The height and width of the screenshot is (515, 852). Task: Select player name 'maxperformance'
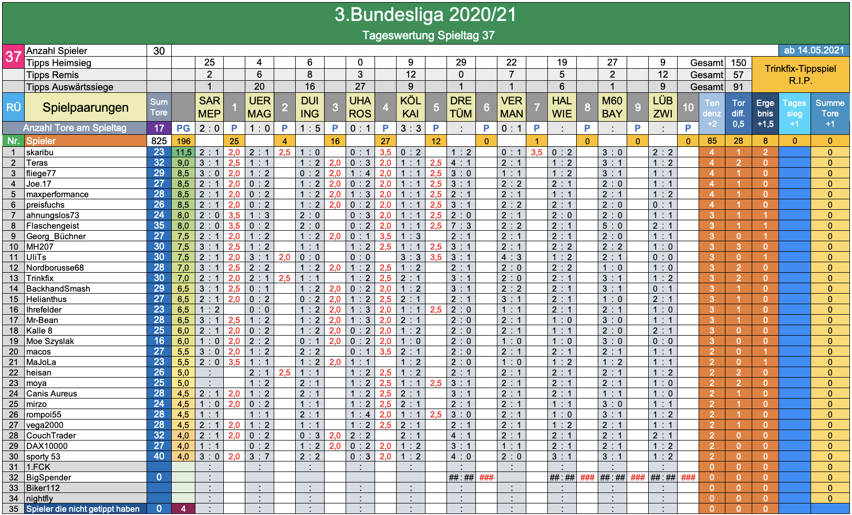[57, 194]
